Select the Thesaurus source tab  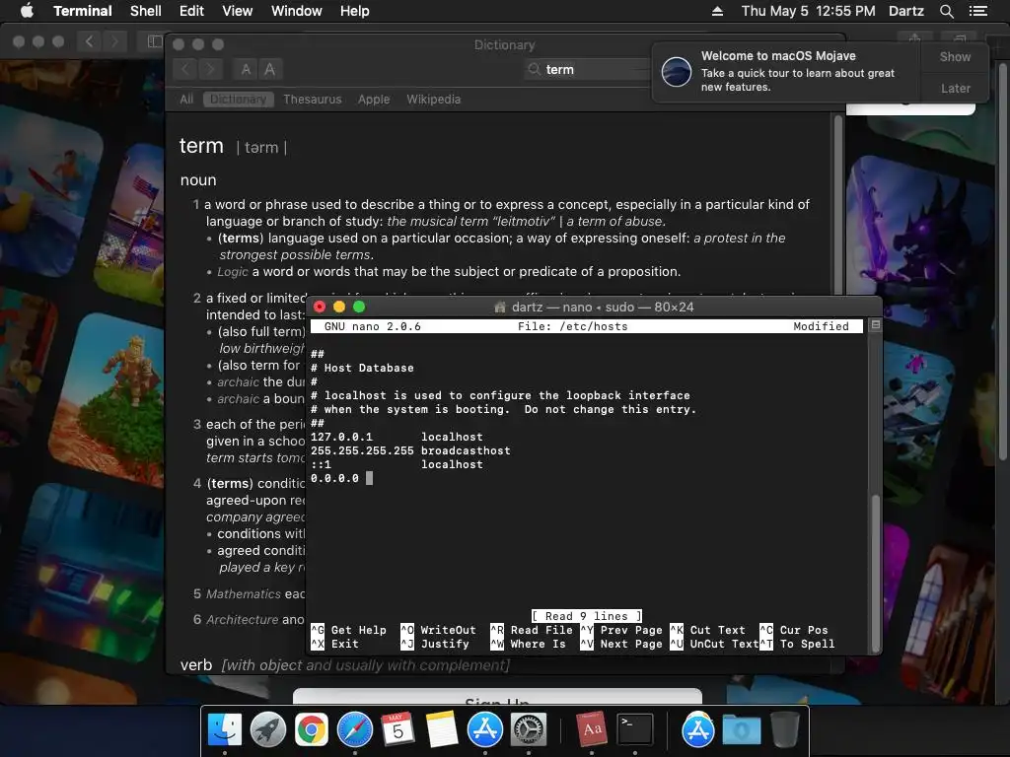pos(313,100)
